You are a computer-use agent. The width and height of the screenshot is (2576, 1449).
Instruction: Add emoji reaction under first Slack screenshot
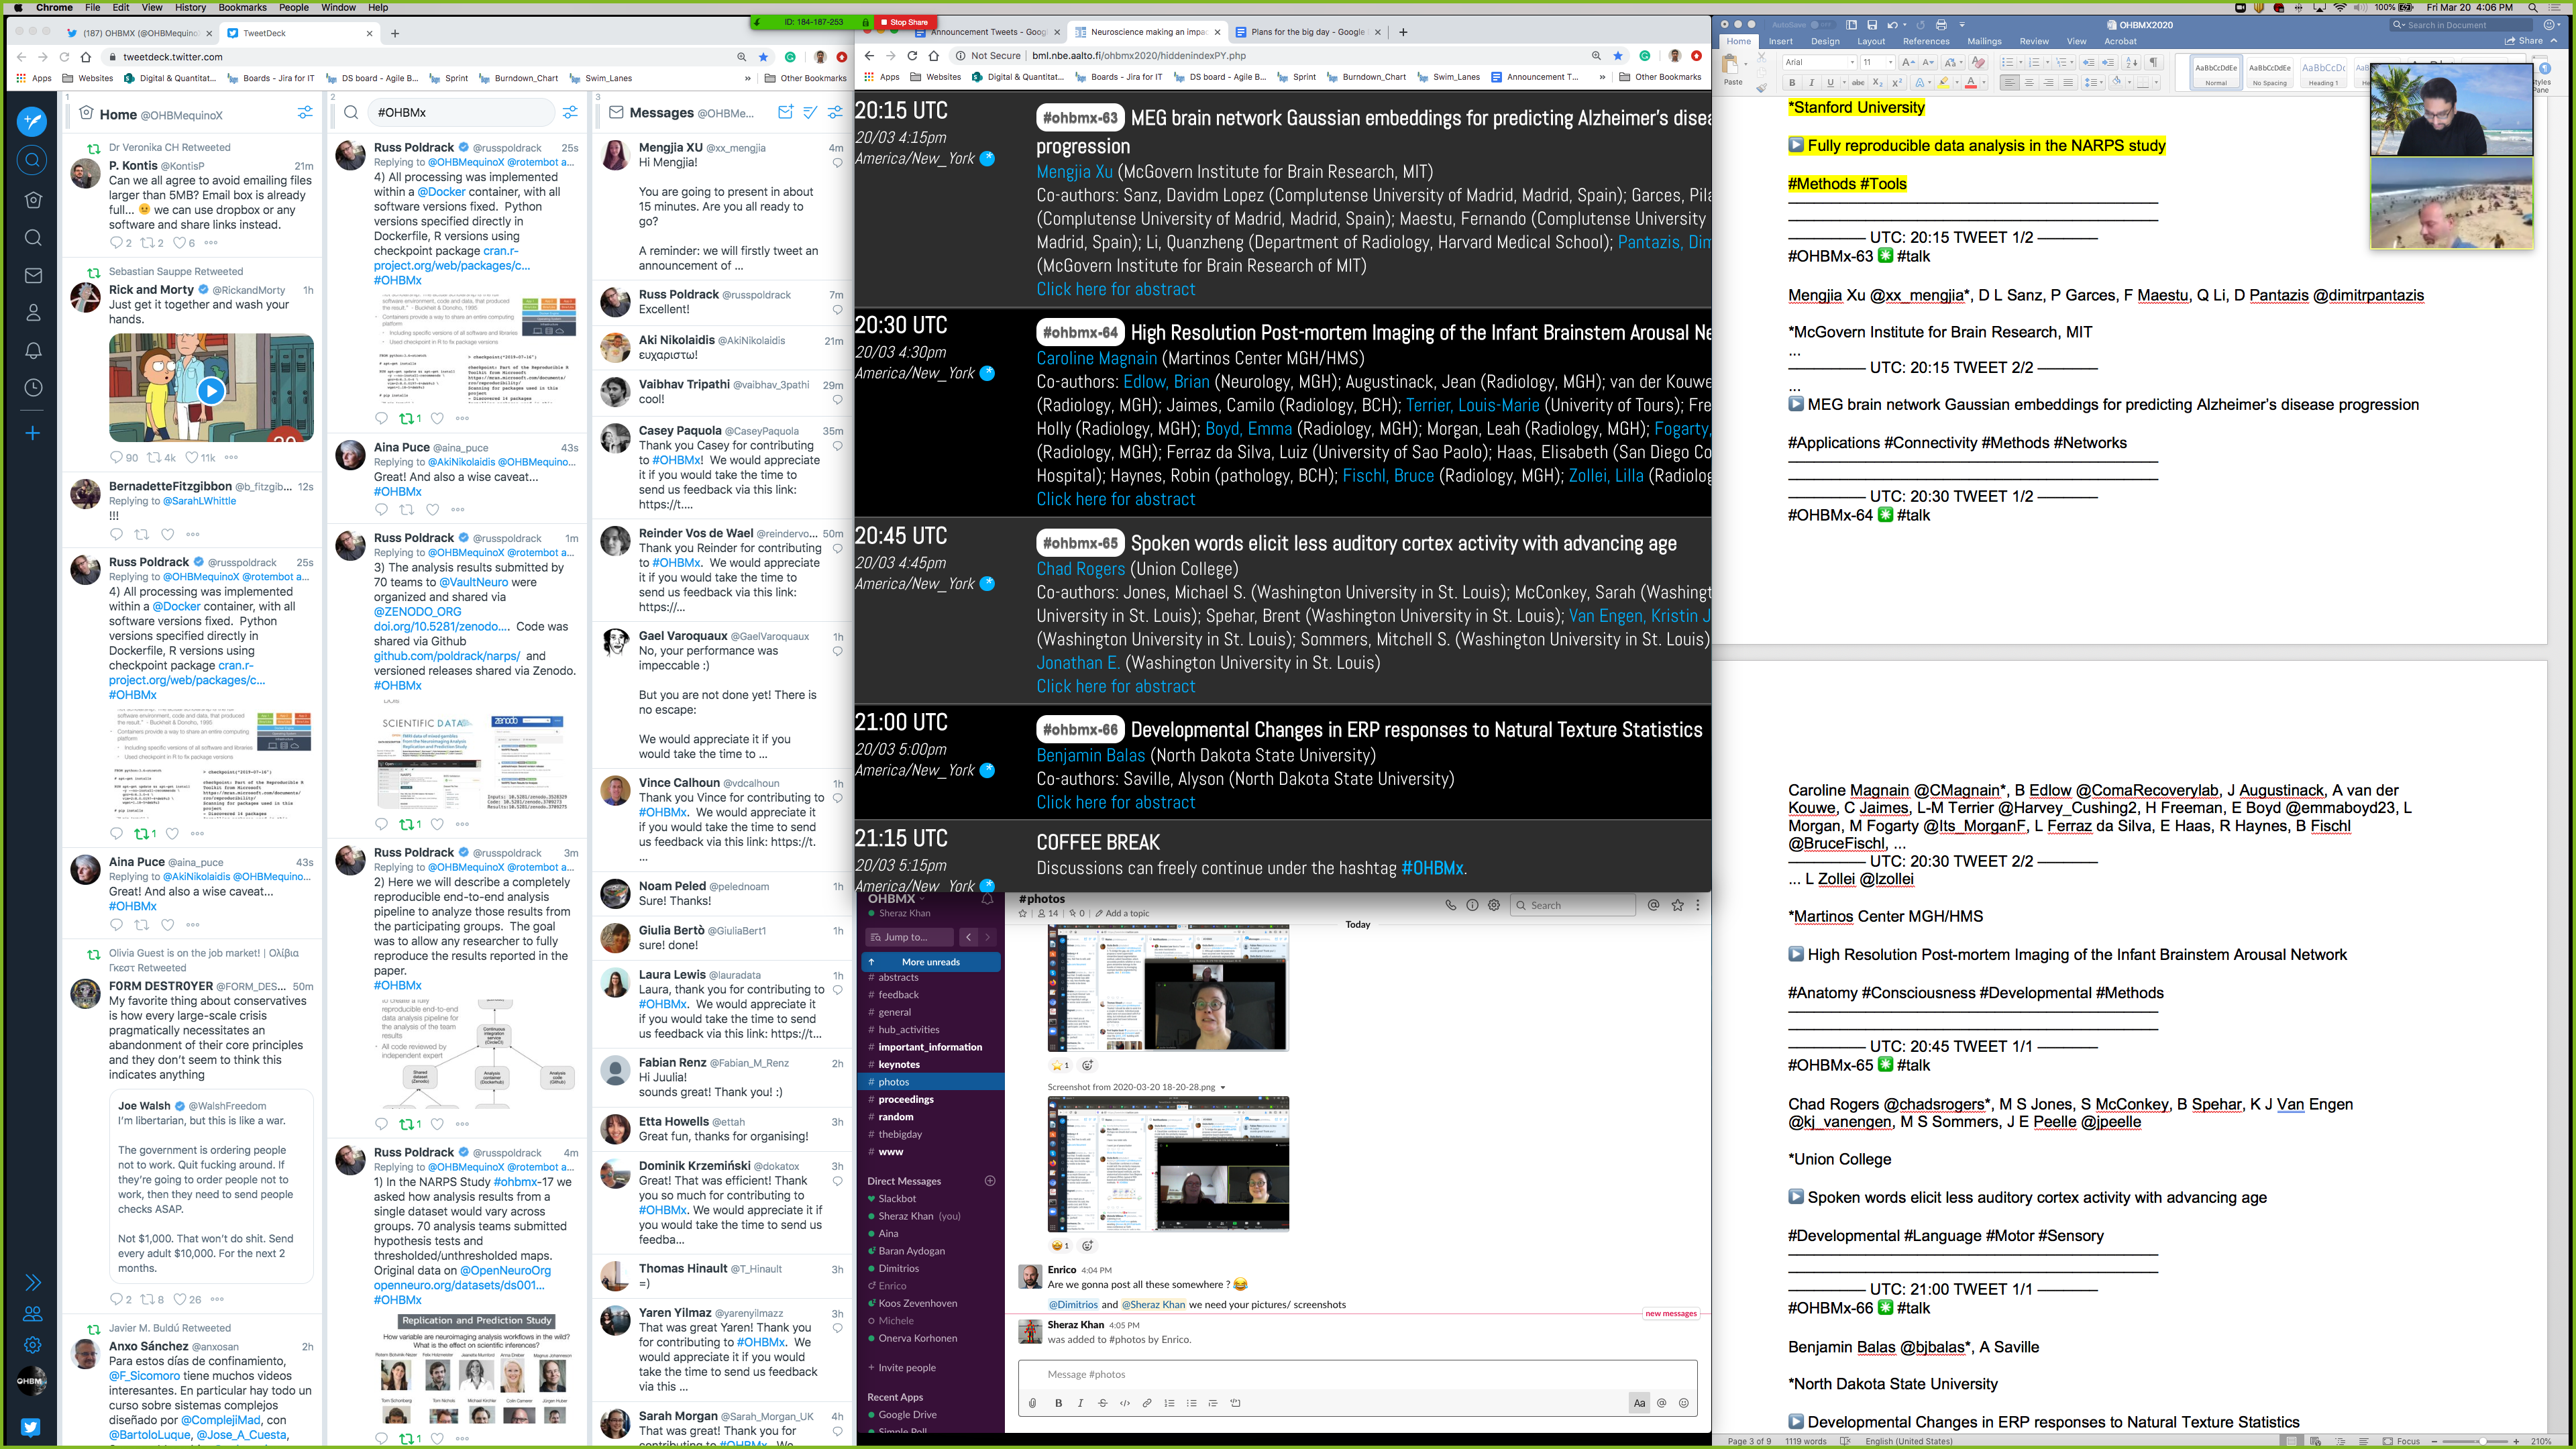(1087, 1065)
